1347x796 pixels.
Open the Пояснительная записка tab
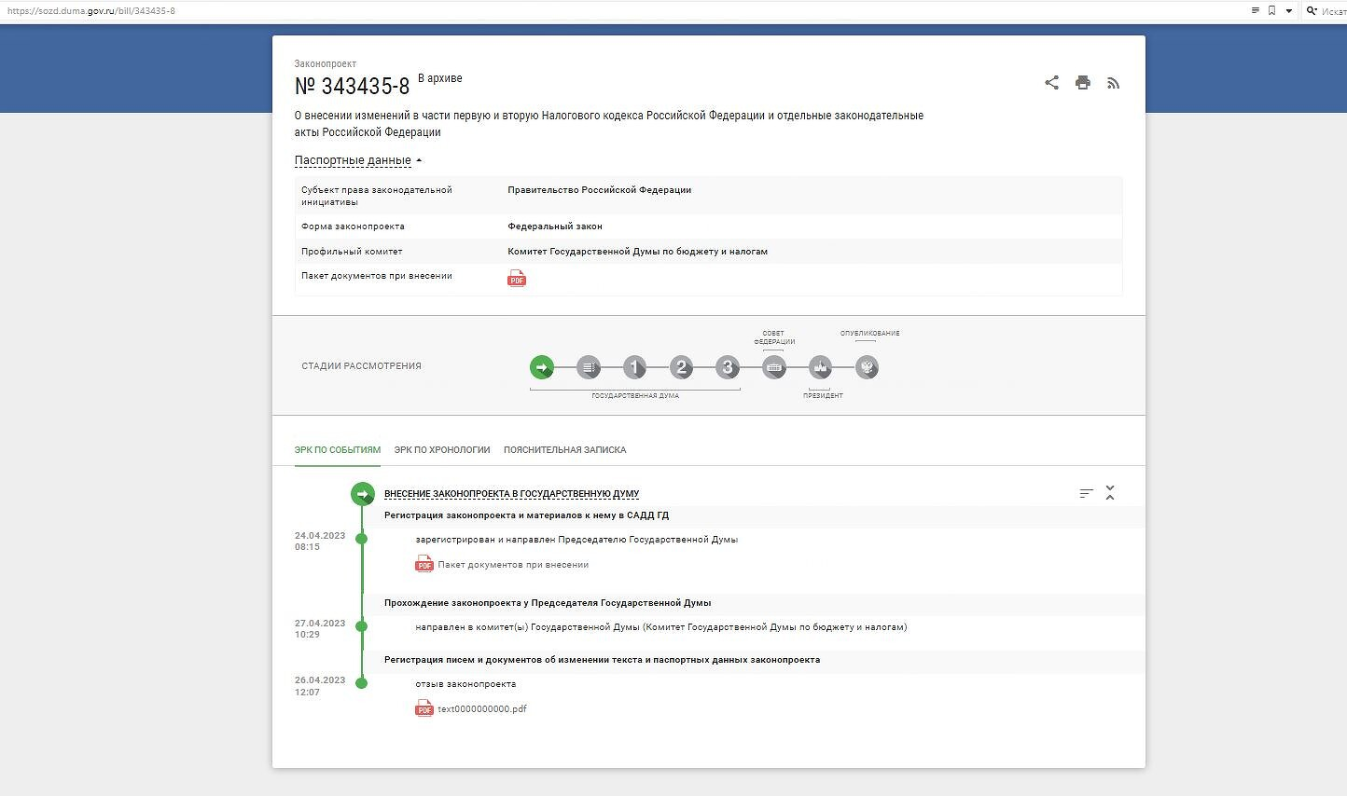pos(564,450)
